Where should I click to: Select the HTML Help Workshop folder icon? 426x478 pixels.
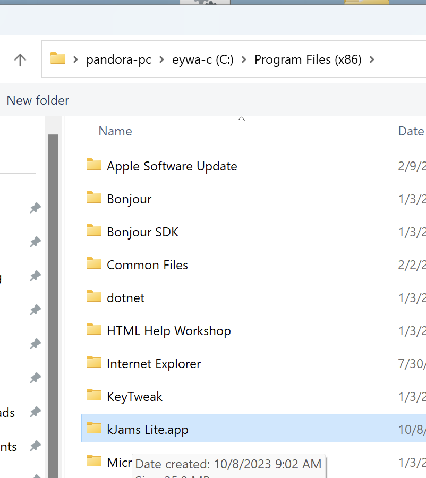pos(94,329)
